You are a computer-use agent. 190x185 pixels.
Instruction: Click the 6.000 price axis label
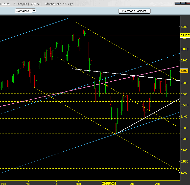coord(184,49)
